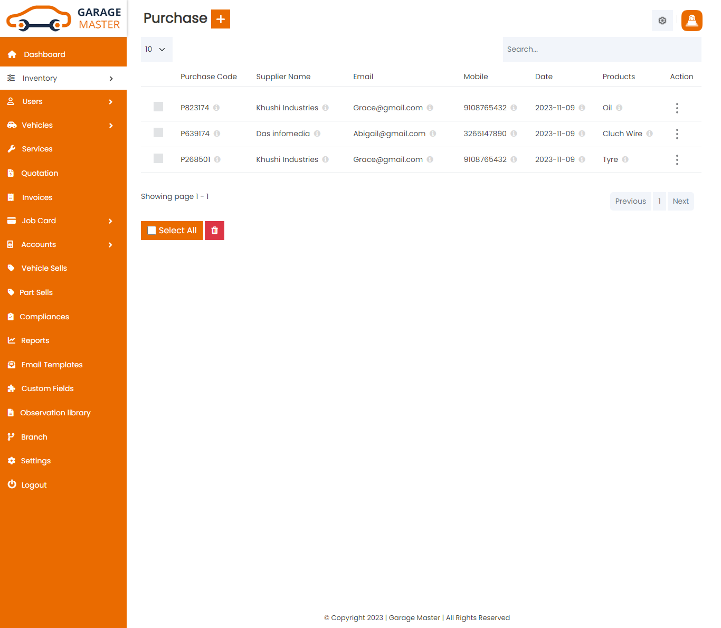This screenshot has height=628, width=721.
Task: Open action menu for purchase P639174
Action: [677, 134]
